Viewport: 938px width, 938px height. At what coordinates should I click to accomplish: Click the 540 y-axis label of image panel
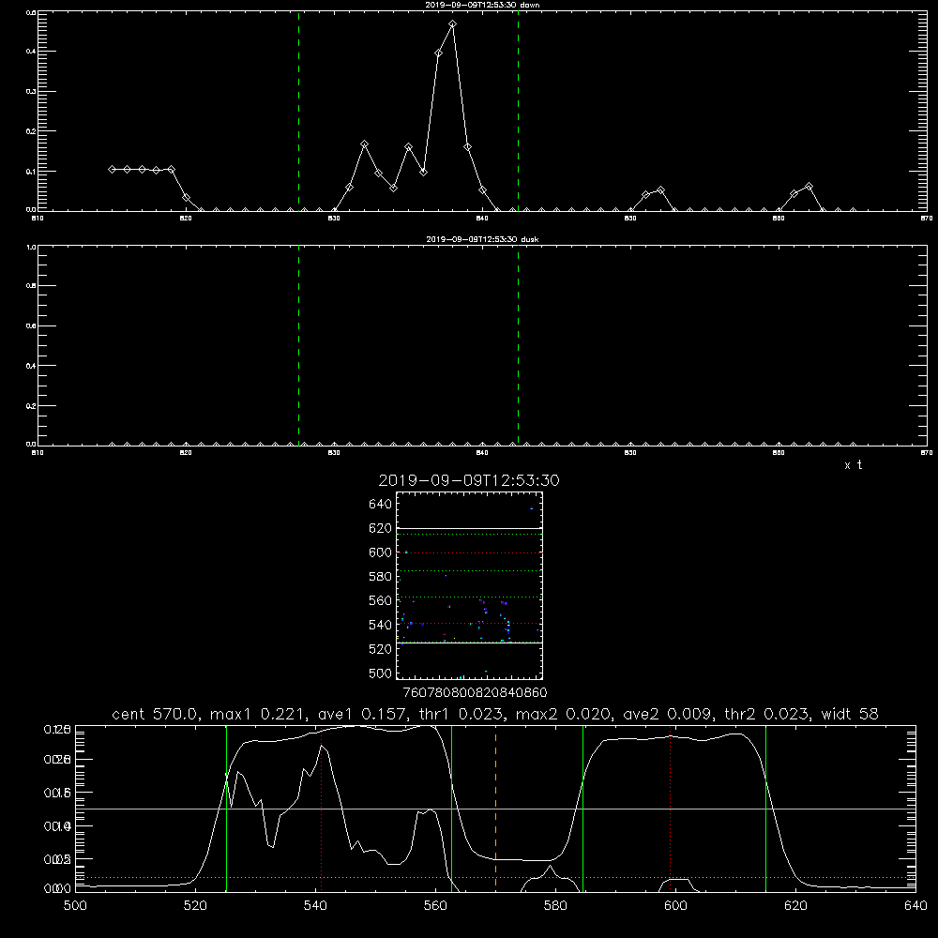[381, 625]
